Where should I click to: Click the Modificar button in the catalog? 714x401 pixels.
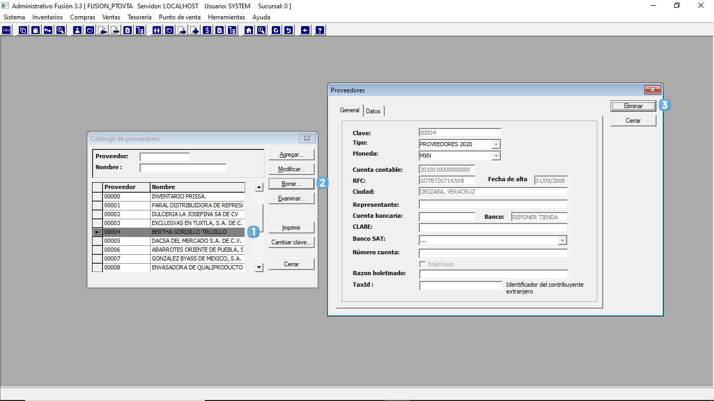coord(292,169)
